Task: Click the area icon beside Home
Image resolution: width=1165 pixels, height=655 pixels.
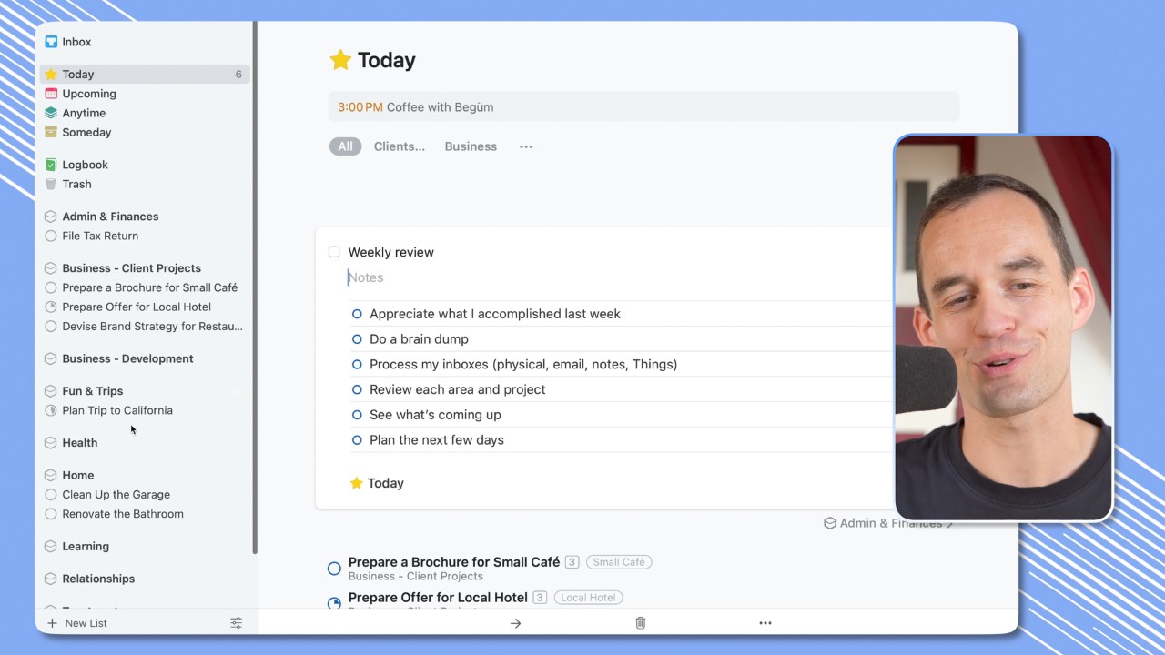Action: click(51, 475)
